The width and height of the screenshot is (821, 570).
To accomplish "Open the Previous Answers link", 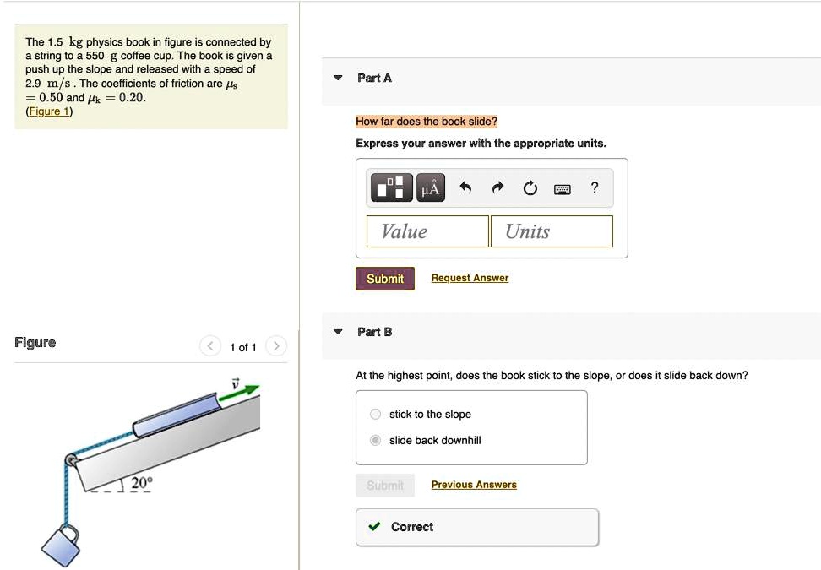I will [x=474, y=485].
